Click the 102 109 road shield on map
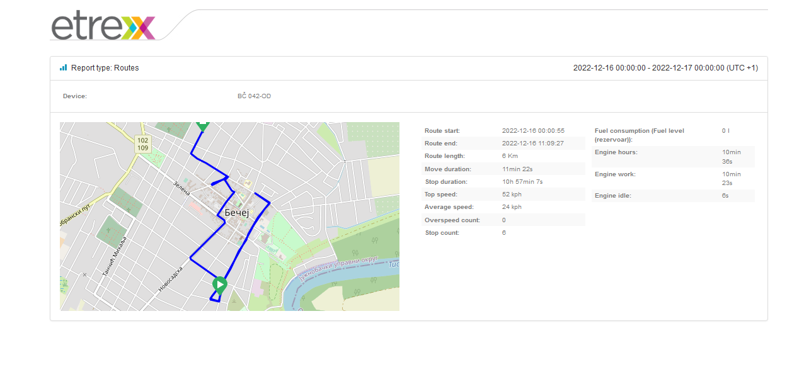This screenshot has height=389, width=809. pyautogui.click(x=143, y=144)
